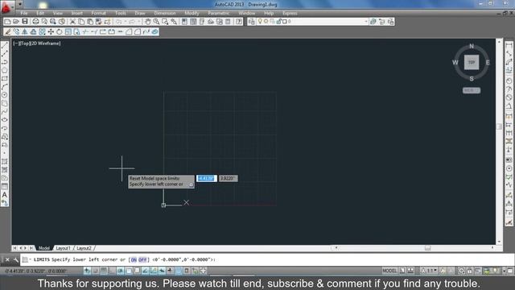Screen dimensions: 515x290
Task: Open the Parametric menu
Action: (218, 13)
